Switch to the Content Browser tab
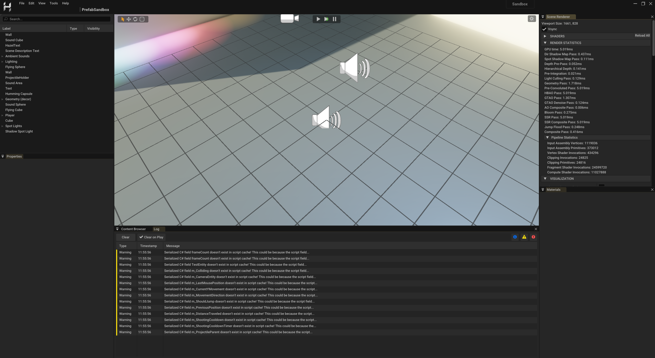This screenshot has height=358, width=655. [133, 229]
